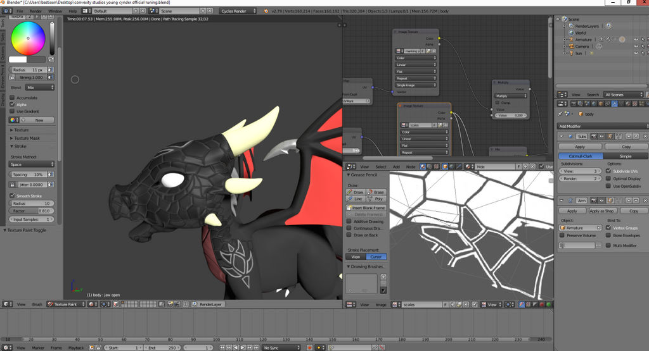Open node editor type selector
Screen dimensions: 649x351
coord(351,166)
